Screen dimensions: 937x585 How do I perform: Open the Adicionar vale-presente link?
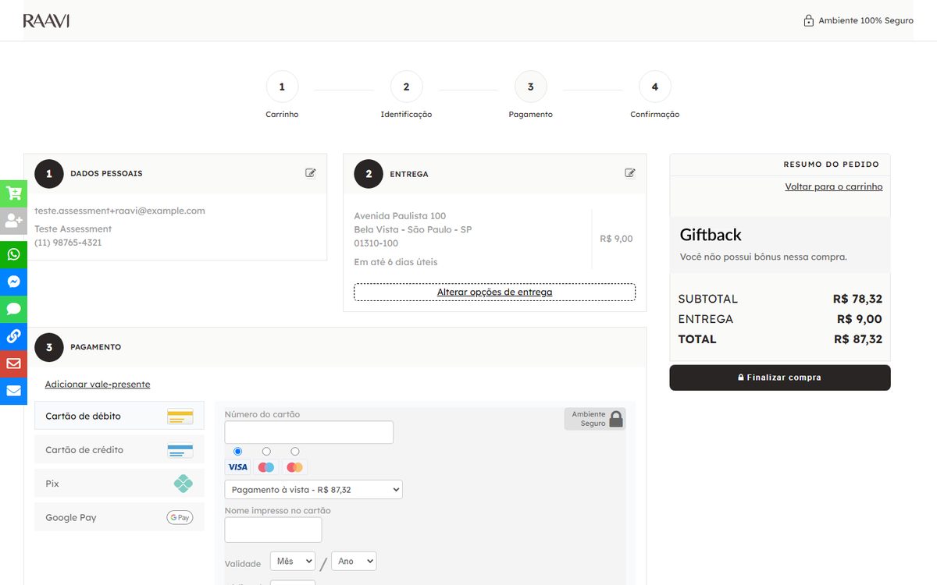(x=98, y=385)
